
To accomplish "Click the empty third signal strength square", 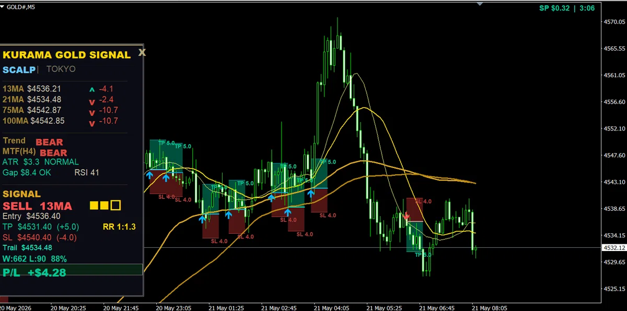I will click(116, 206).
